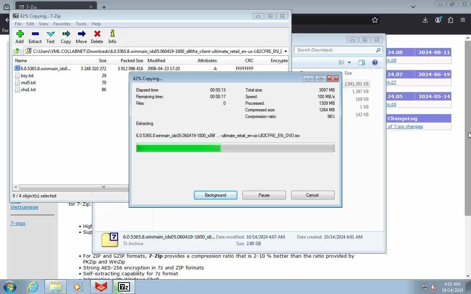471x294 pixels.
Task: Cancel the copying operation
Action: tap(312, 195)
